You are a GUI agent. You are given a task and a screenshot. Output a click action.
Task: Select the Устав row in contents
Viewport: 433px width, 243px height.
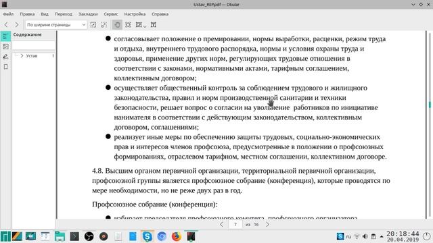pyautogui.click(x=33, y=55)
